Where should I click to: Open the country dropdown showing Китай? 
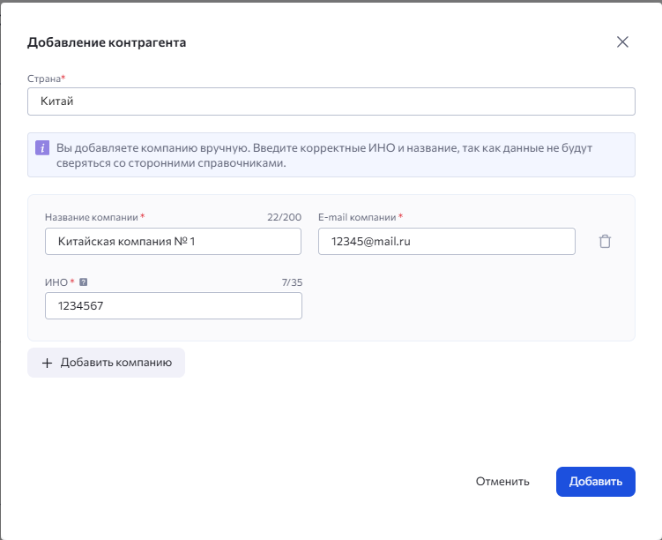331,101
